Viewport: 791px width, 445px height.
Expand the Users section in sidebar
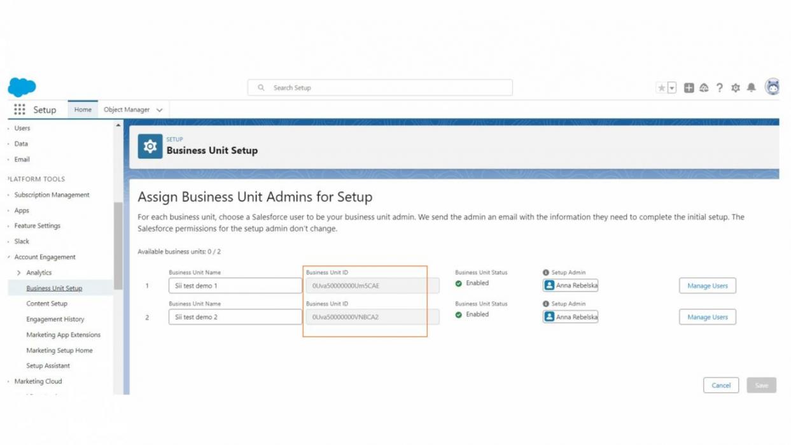9,128
